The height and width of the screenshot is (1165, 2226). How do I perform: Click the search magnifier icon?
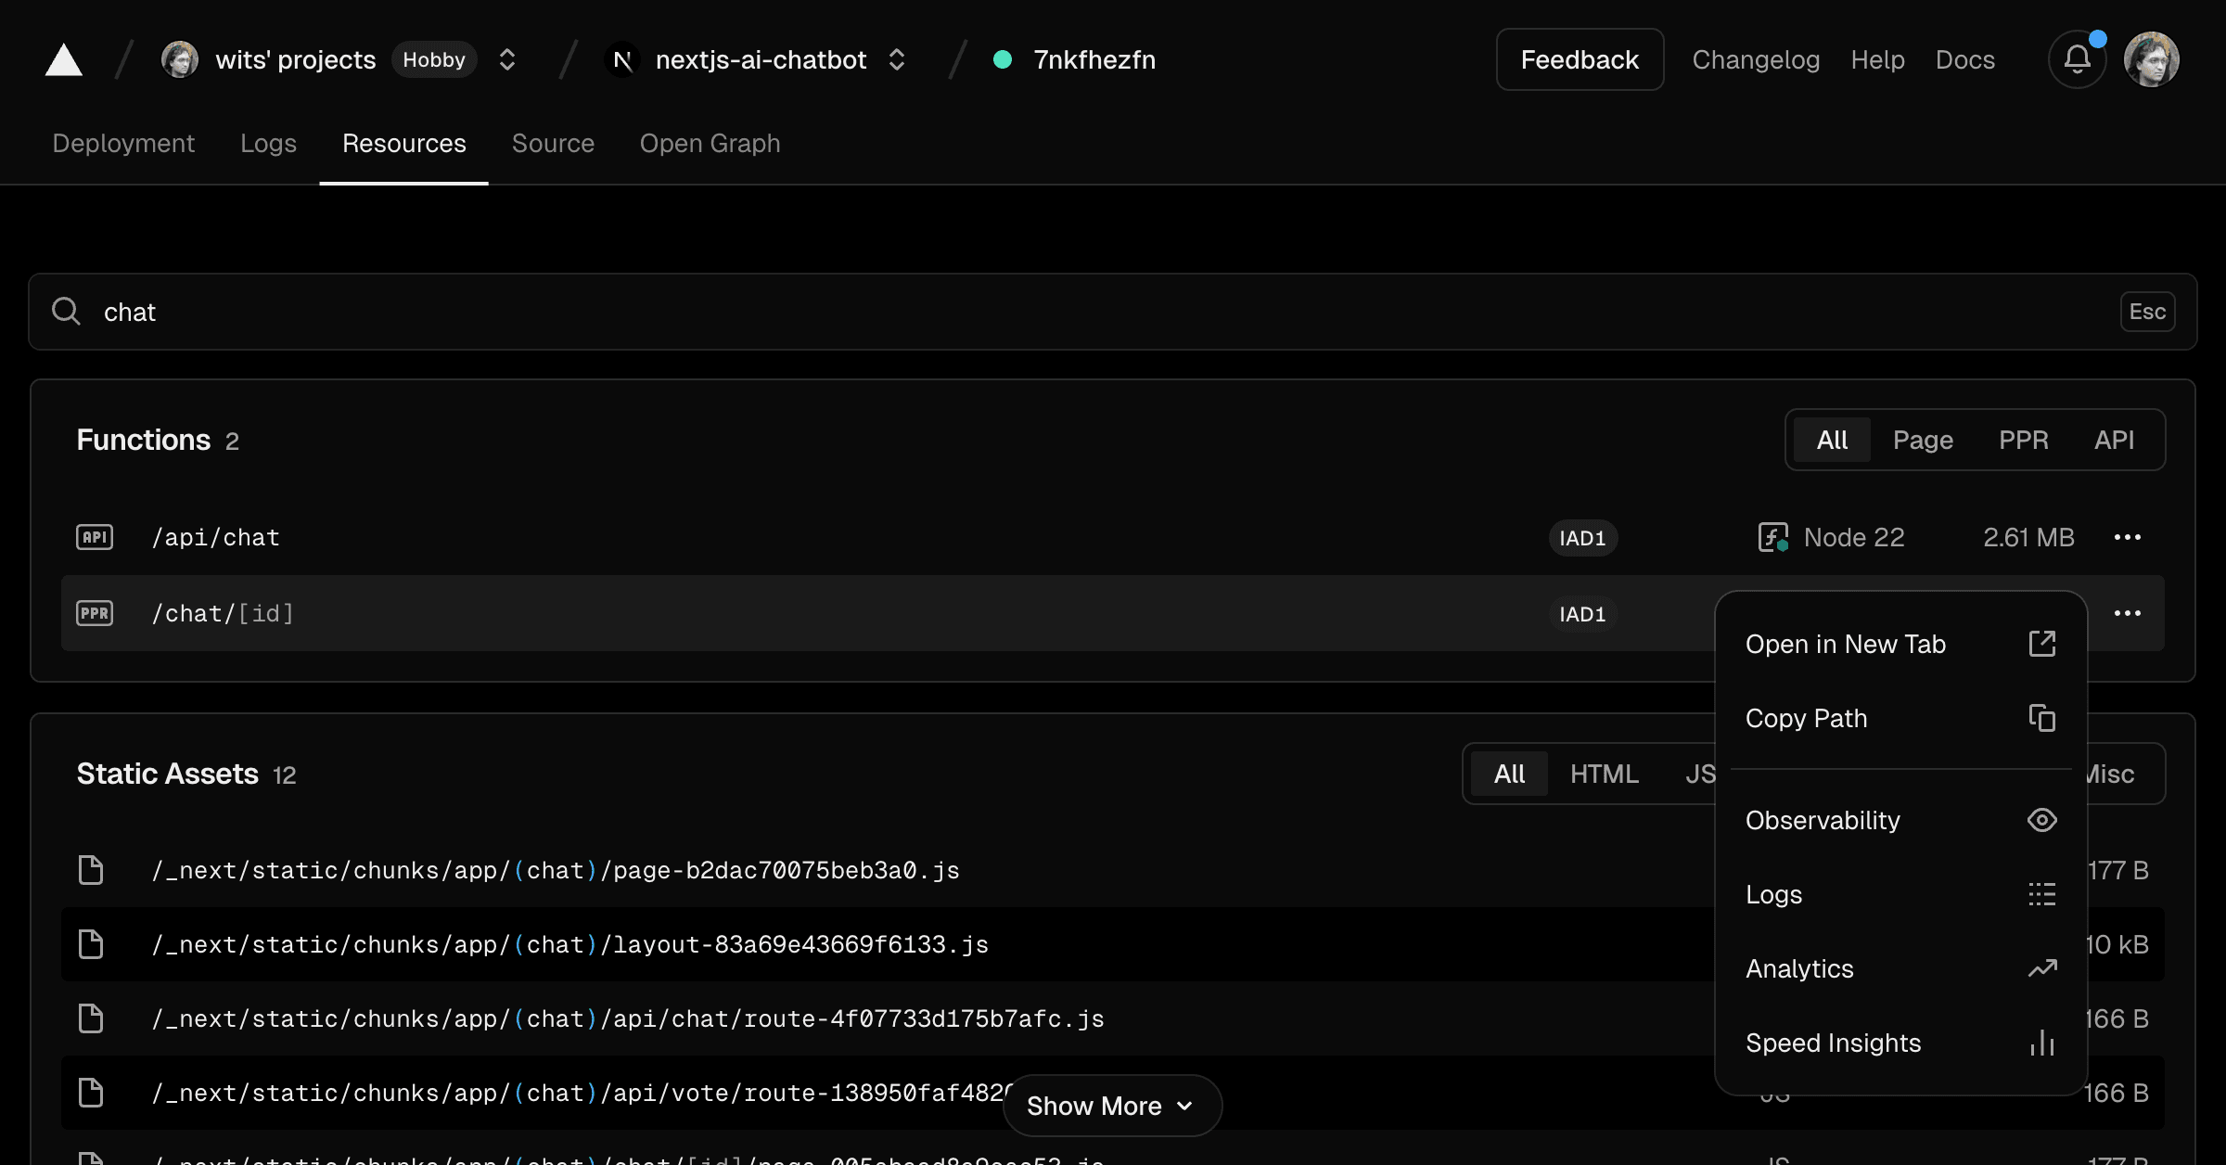(x=66, y=312)
